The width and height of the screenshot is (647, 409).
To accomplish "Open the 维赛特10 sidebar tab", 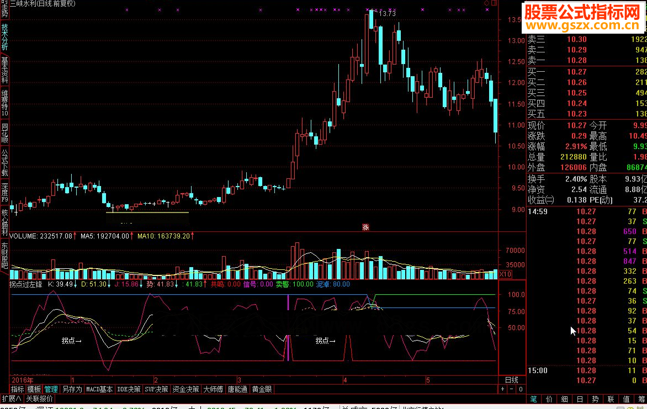I will [x=4, y=103].
